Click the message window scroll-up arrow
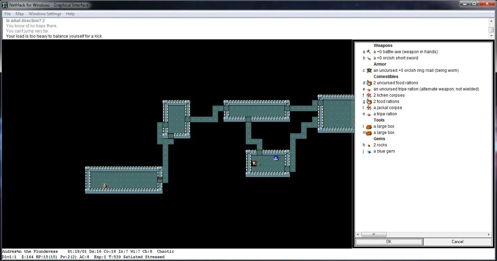This screenshot has height=261, width=497. pyautogui.click(x=492, y=20)
